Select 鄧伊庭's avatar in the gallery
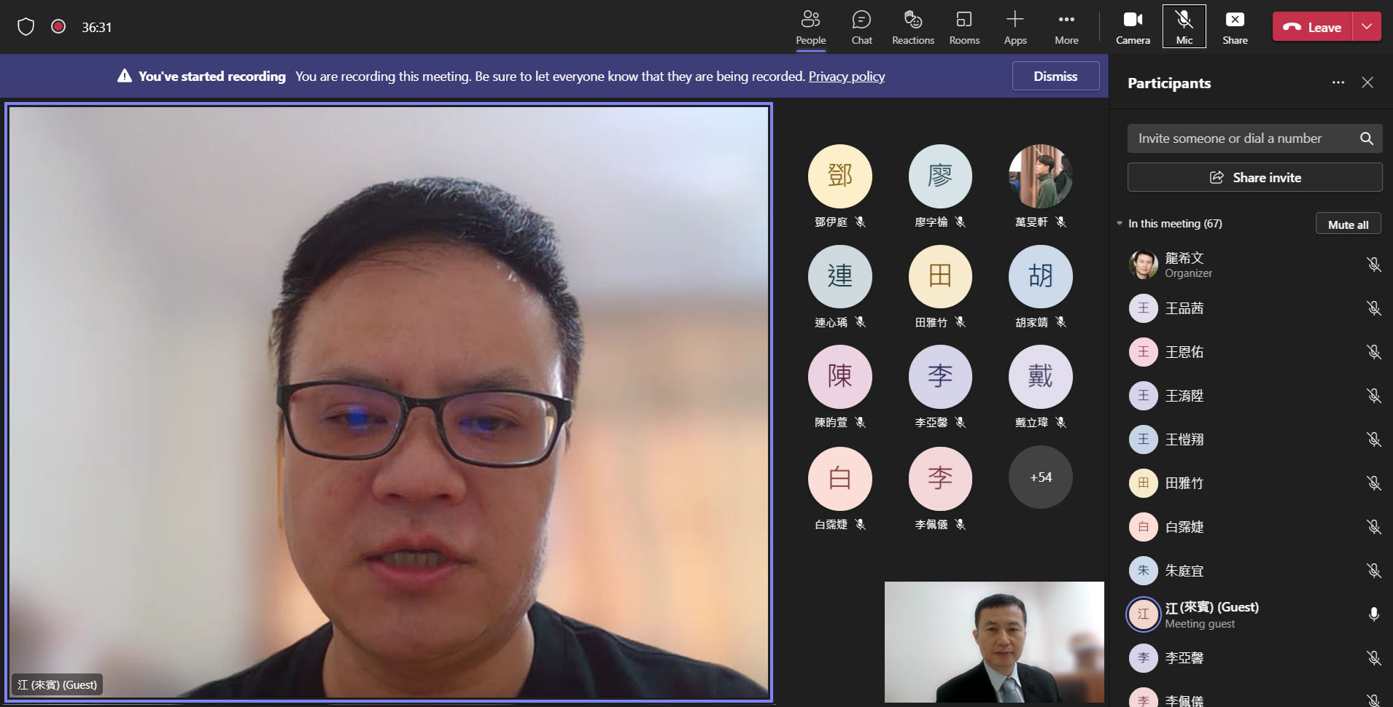The width and height of the screenshot is (1393, 707). tap(840, 176)
